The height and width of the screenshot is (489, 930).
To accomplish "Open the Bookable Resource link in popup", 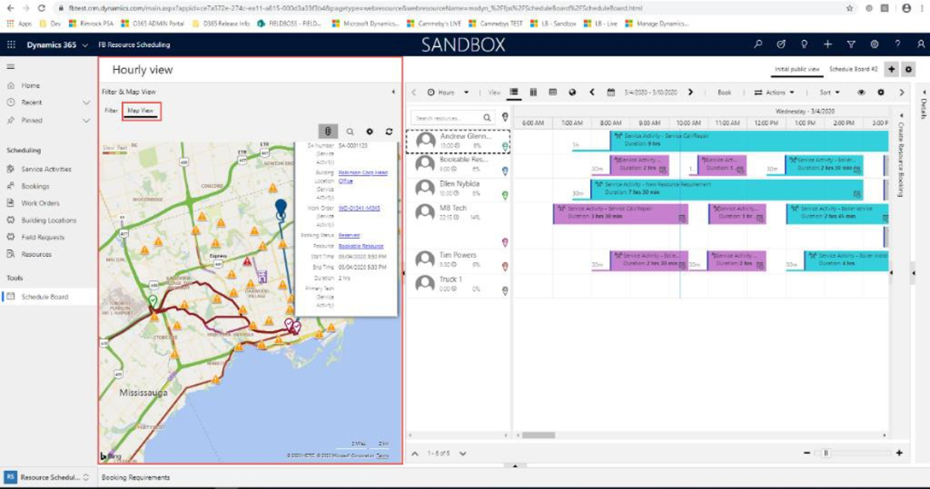I will coord(360,246).
